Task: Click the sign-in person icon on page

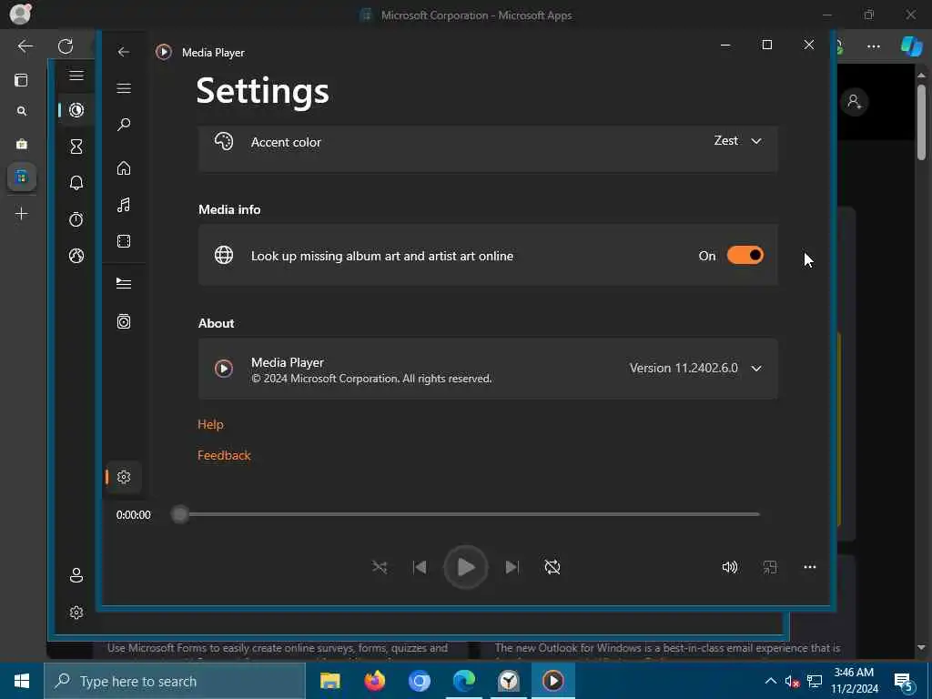Action: [x=855, y=102]
